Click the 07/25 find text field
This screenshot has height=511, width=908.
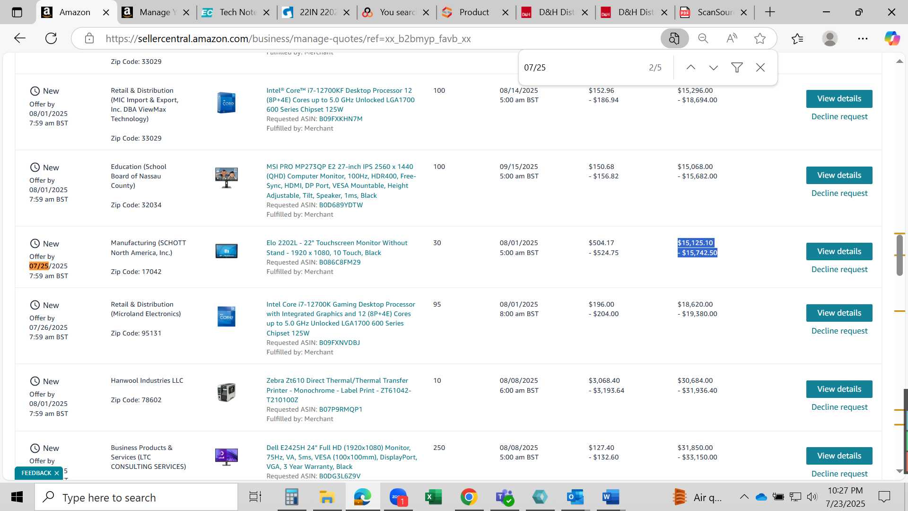tap(582, 68)
